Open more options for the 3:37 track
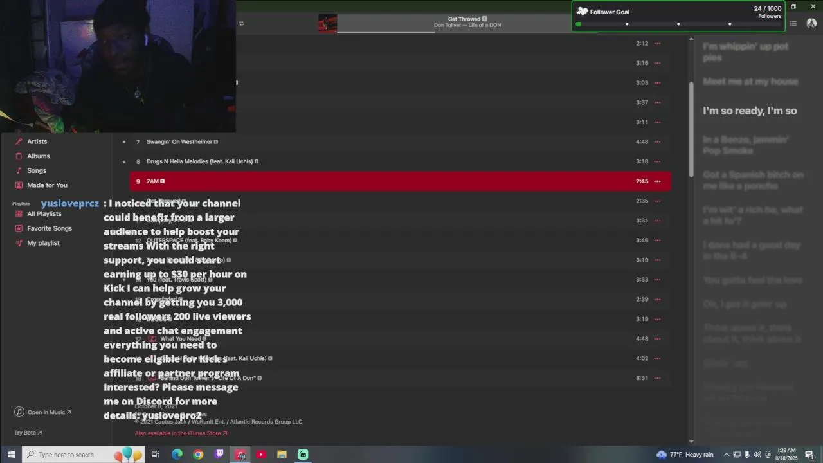This screenshot has height=463, width=823. point(657,102)
